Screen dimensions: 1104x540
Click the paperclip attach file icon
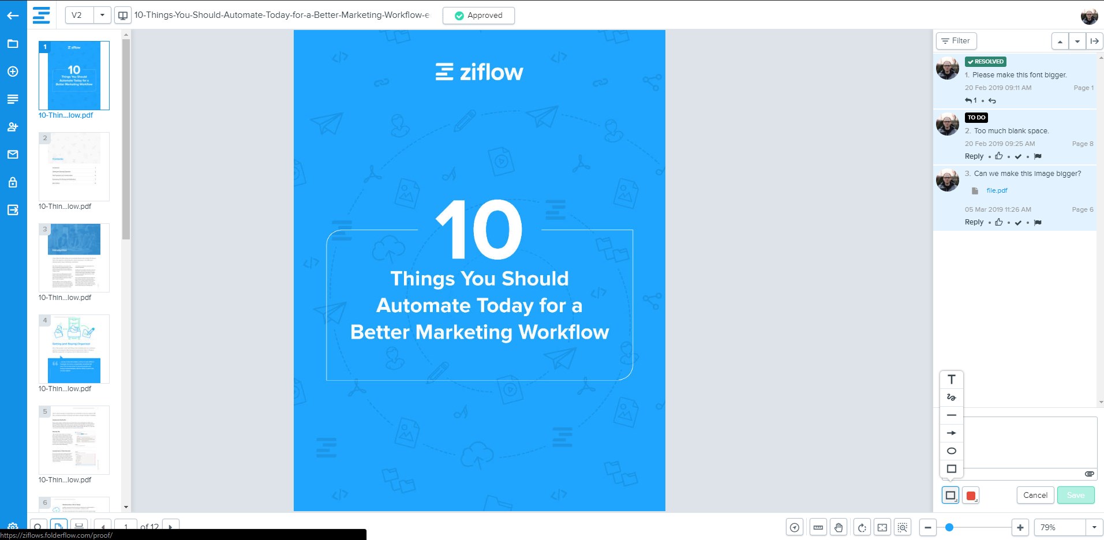point(1089,474)
